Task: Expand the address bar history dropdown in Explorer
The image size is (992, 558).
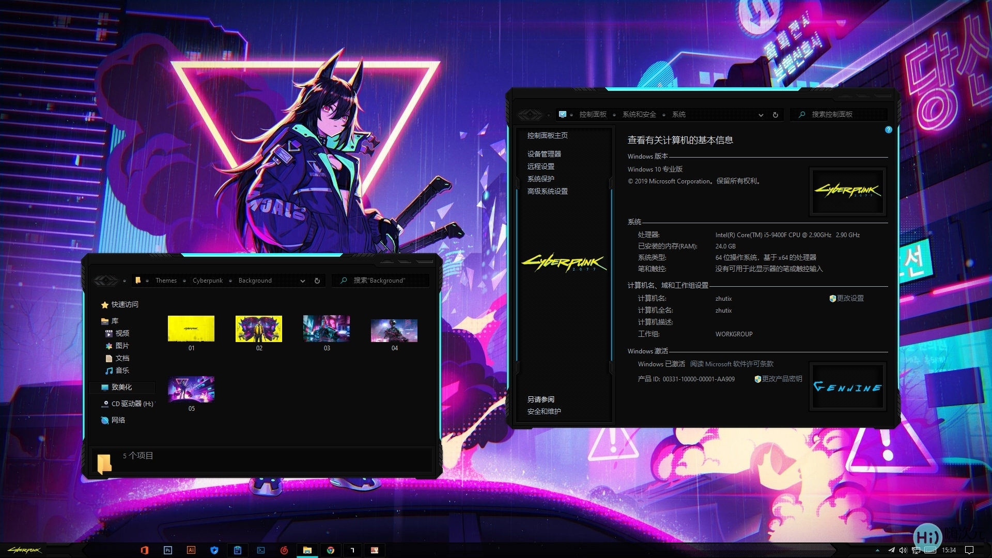Action: pos(303,281)
